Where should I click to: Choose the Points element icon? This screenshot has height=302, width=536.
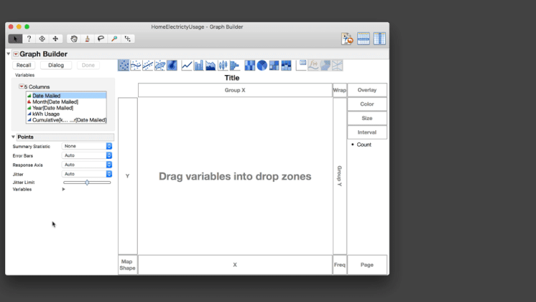tap(124, 65)
